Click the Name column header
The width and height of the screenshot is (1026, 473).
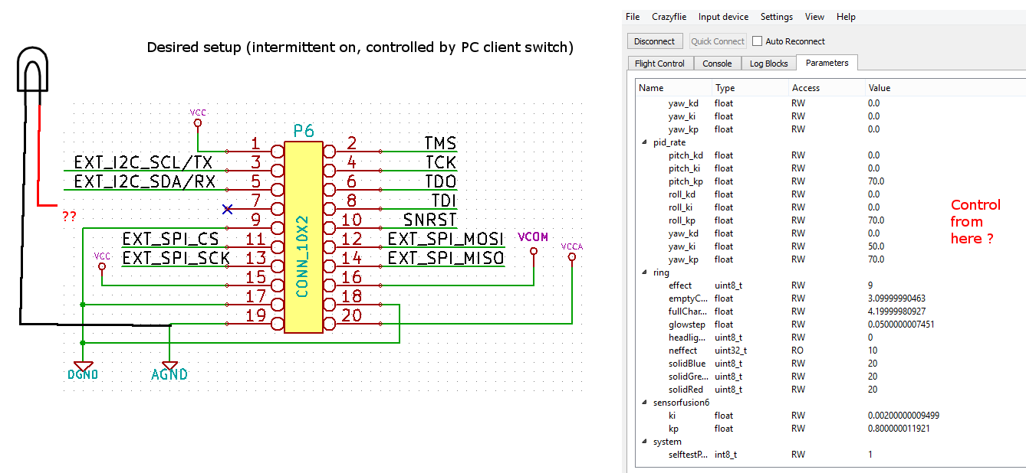(651, 88)
